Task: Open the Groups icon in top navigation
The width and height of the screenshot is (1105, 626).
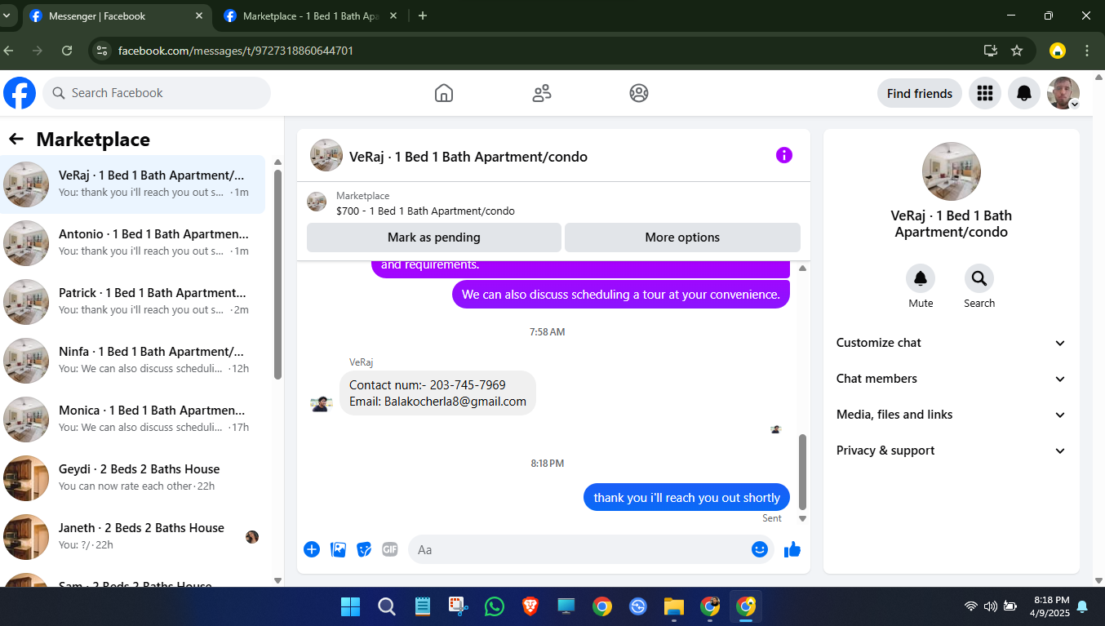Action: tap(639, 93)
